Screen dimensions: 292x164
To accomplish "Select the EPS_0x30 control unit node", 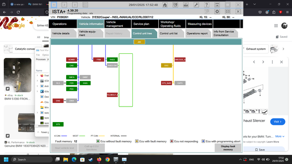I will click(167, 83).
